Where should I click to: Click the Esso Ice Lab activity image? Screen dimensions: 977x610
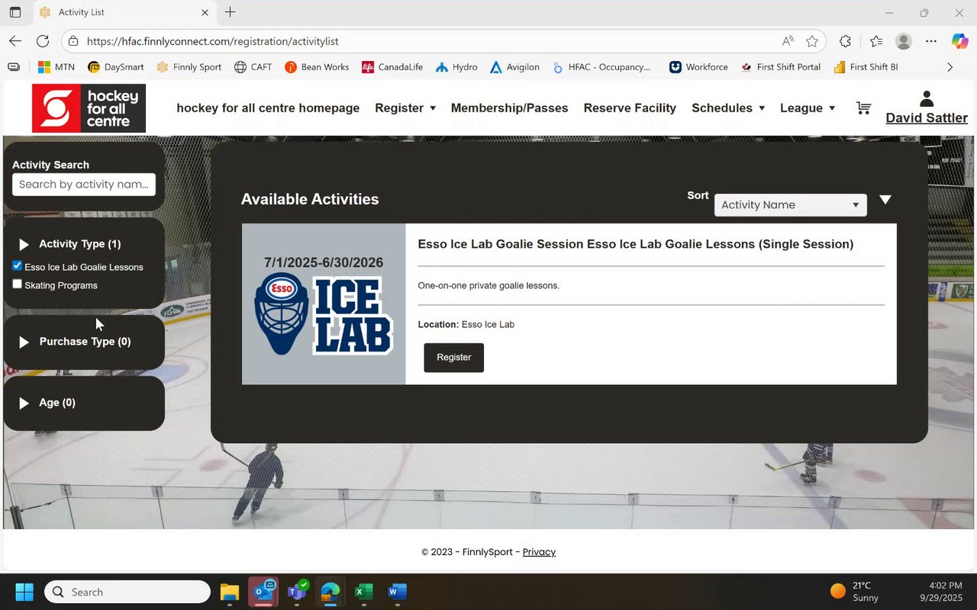pos(324,304)
